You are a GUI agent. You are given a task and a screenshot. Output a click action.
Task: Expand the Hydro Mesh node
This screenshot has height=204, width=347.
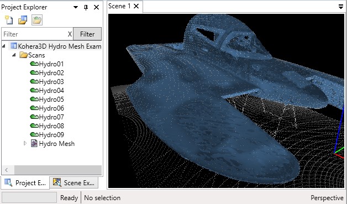(25, 143)
